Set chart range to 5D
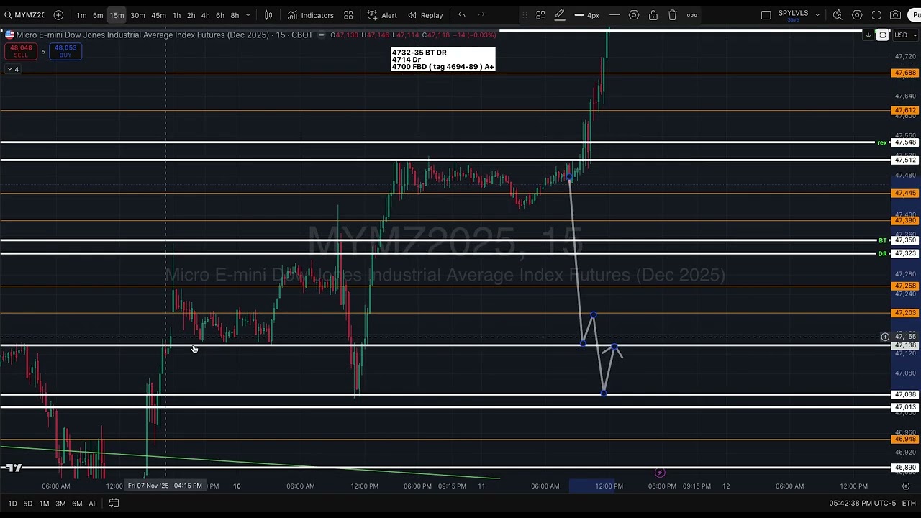 click(x=27, y=504)
